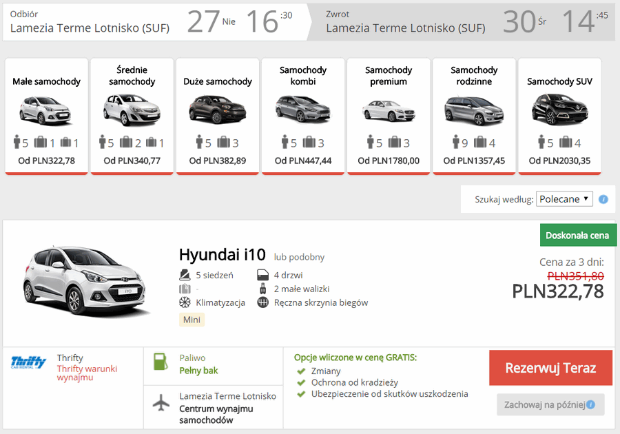Select the Samochody premium category card
This screenshot has height=434, width=620.
click(389, 115)
